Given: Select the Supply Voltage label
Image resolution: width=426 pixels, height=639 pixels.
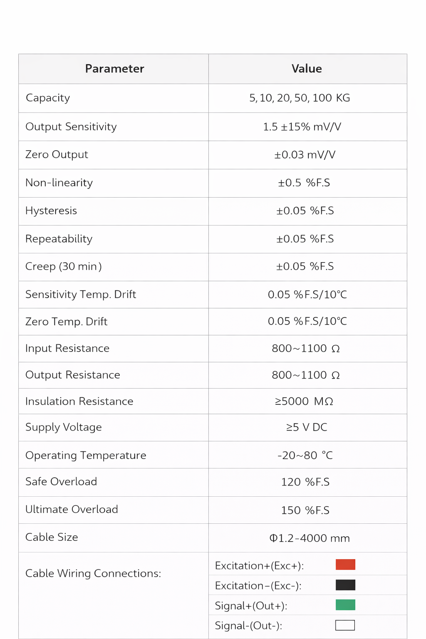Looking at the screenshot, I should click(x=64, y=427).
